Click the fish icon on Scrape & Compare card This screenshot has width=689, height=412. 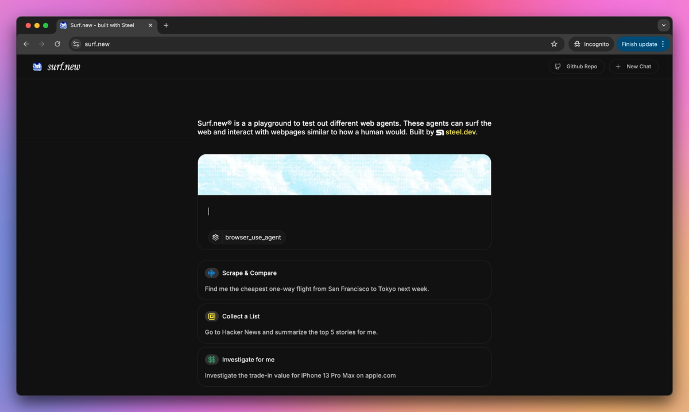[x=212, y=273]
